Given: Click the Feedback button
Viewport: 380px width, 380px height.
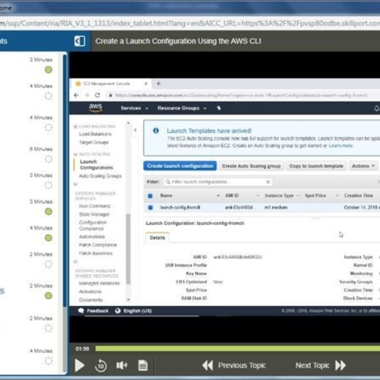Looking at the screenshot, I should point(93,311).
